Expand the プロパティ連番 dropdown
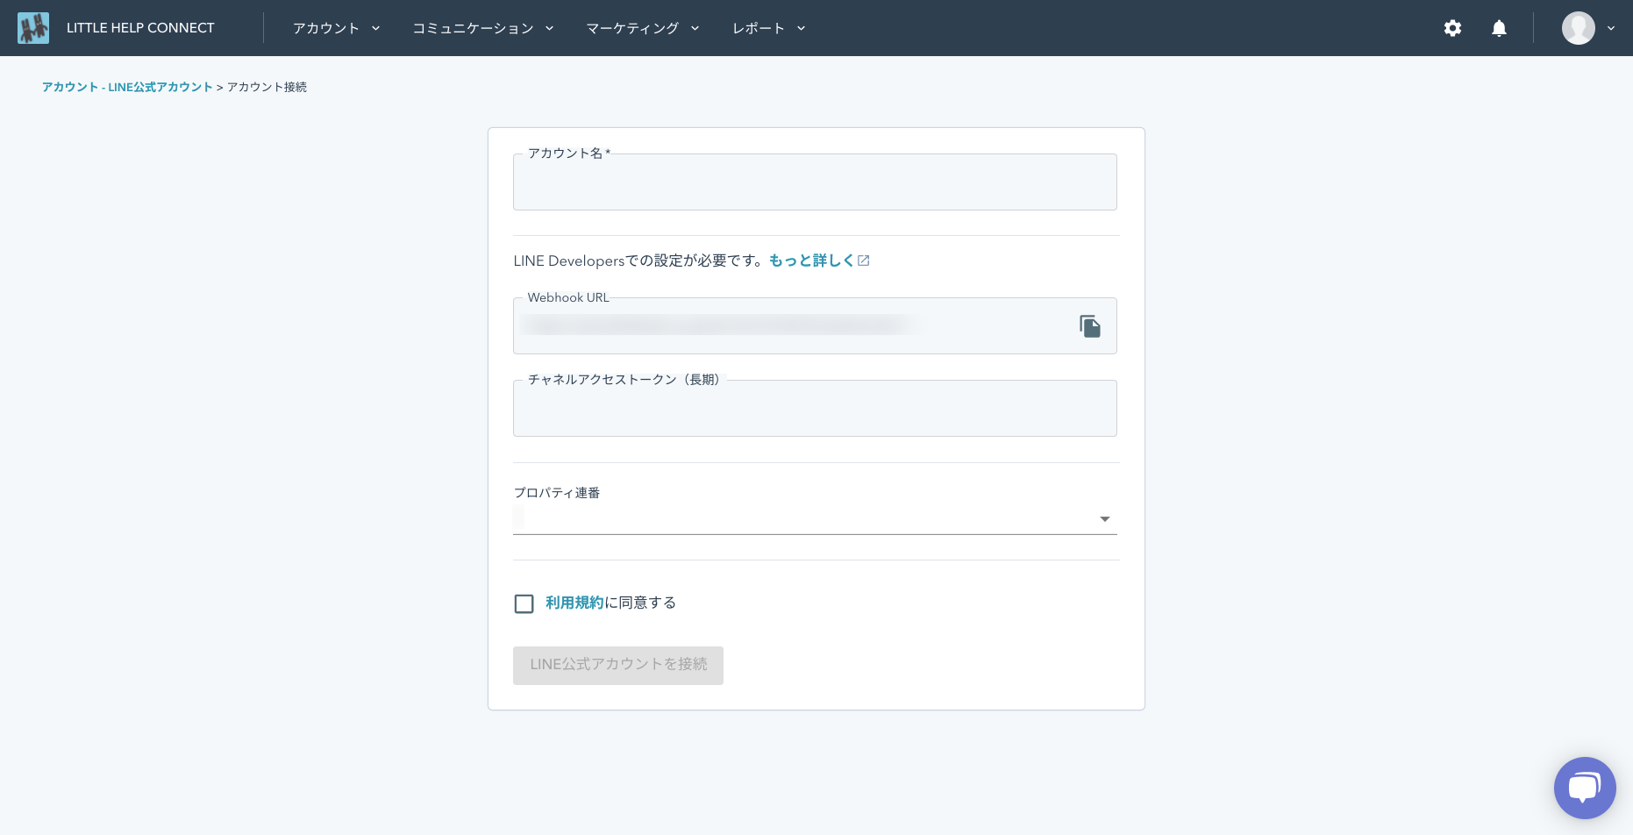This screenshot has height=835, width=1633. point(815,519)
